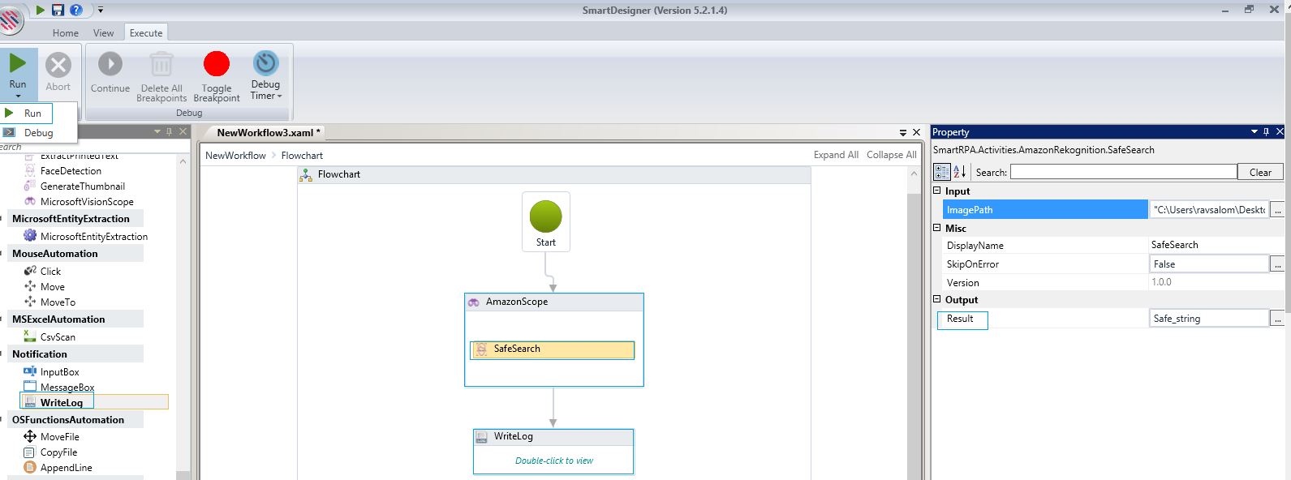Click the Clear button beside Search
Screen dimensions: 1291x480
click(x=1259, y=172)
